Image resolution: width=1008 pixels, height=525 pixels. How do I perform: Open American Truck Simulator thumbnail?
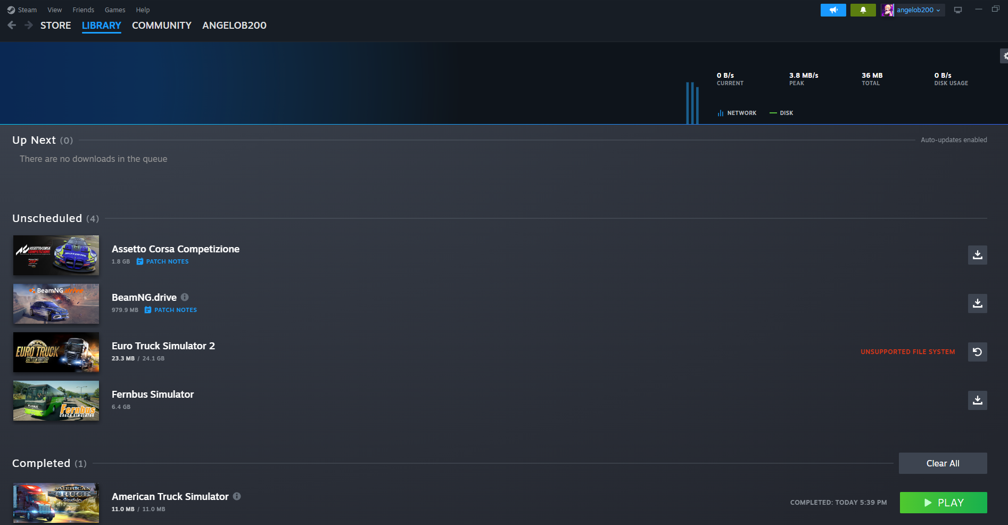pyautogui.click(x=56, y=503)
